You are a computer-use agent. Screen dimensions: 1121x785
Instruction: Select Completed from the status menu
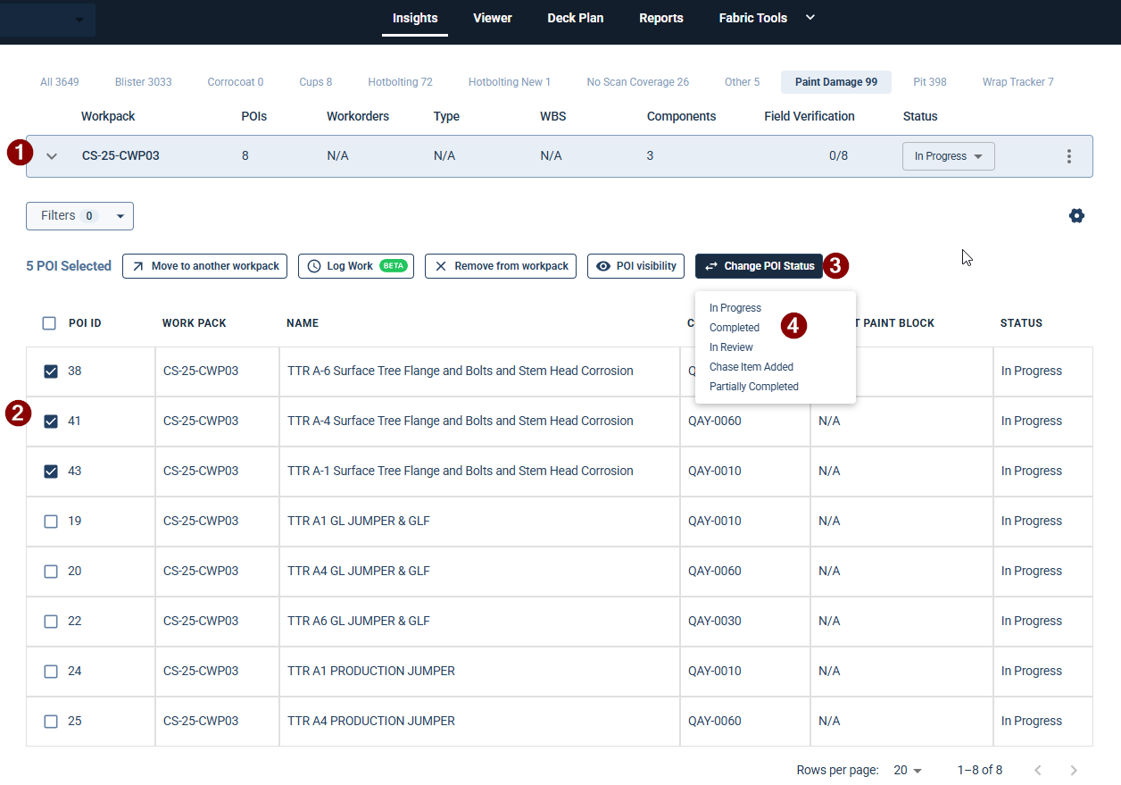735,328
